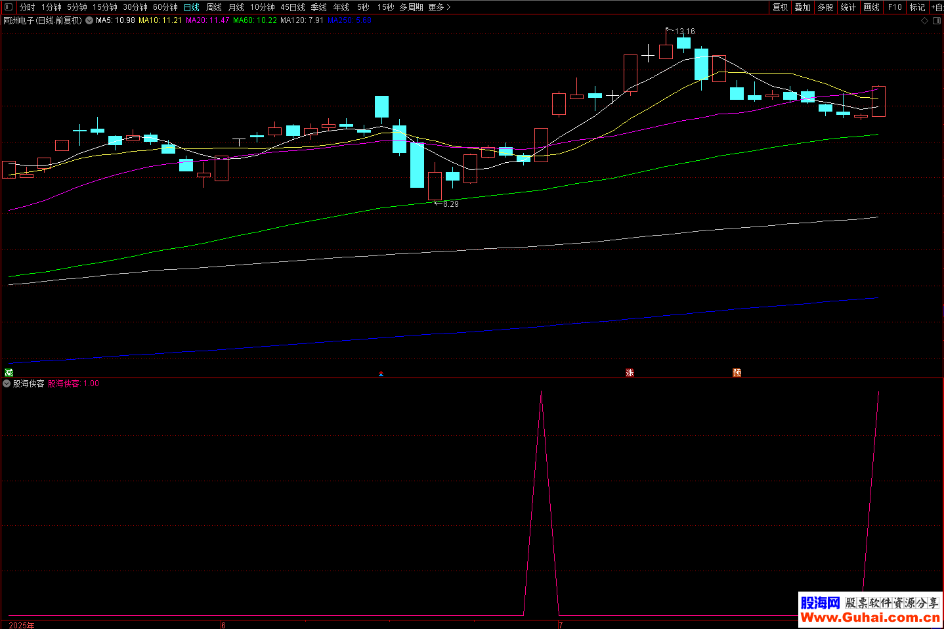The width and height of the screenshot is (944, 629).
Task: Switch to 1分钟 period
Action: [x=51, y=7]
